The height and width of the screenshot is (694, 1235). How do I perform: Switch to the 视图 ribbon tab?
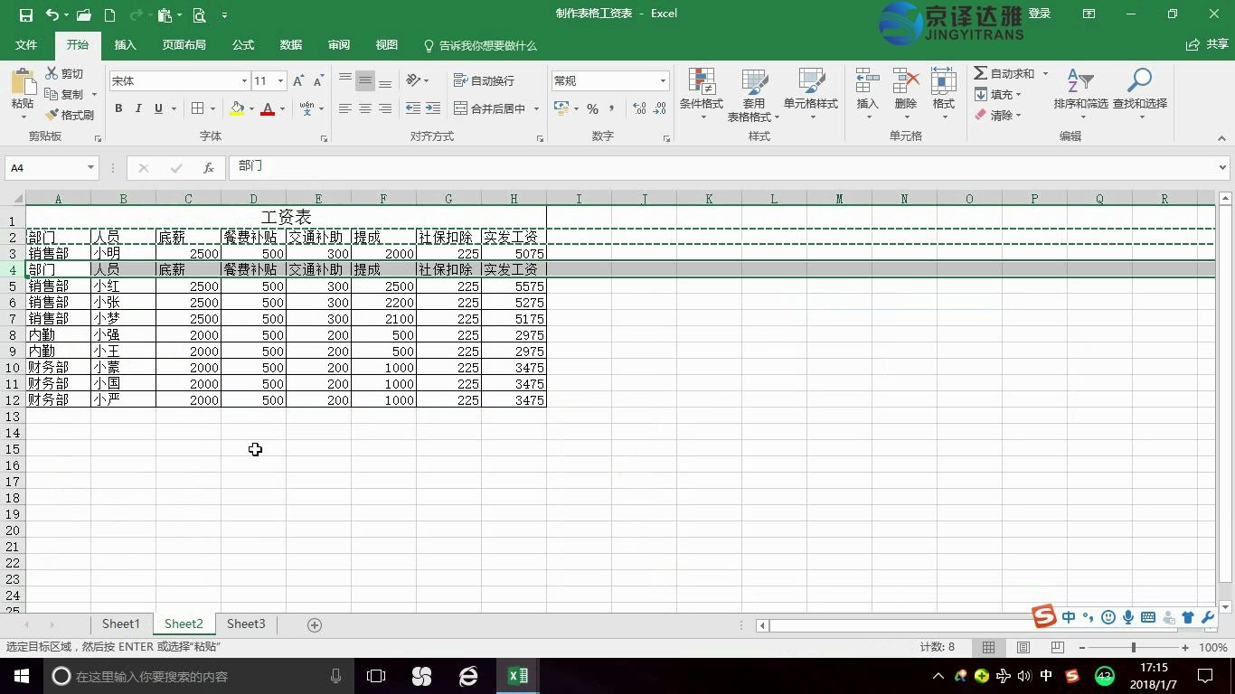pos(387,45)
